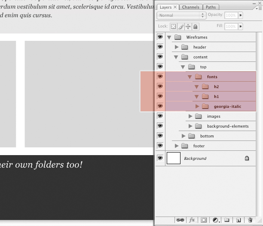263x226 pixels.
Task: Select the h2 layer group
Action: click(x=211, y=86)
